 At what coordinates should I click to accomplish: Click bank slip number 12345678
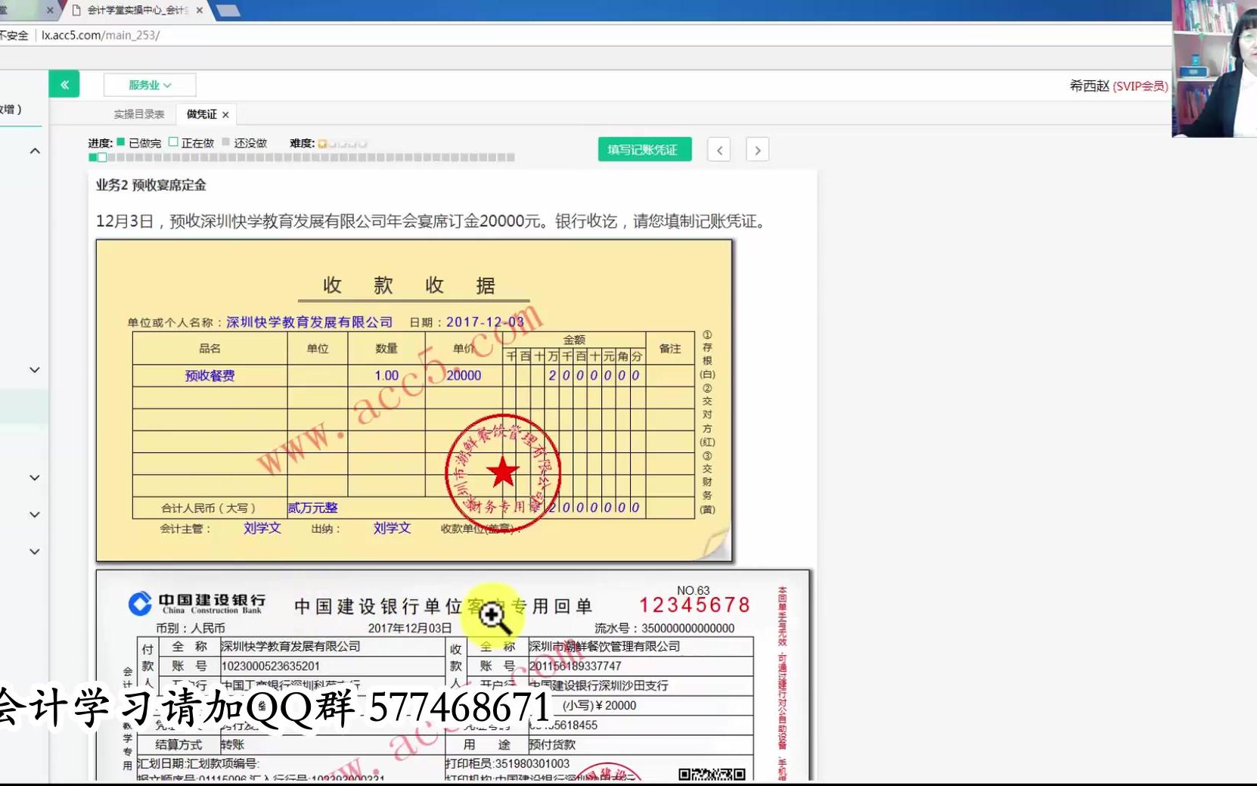click(x=695, y=605)
